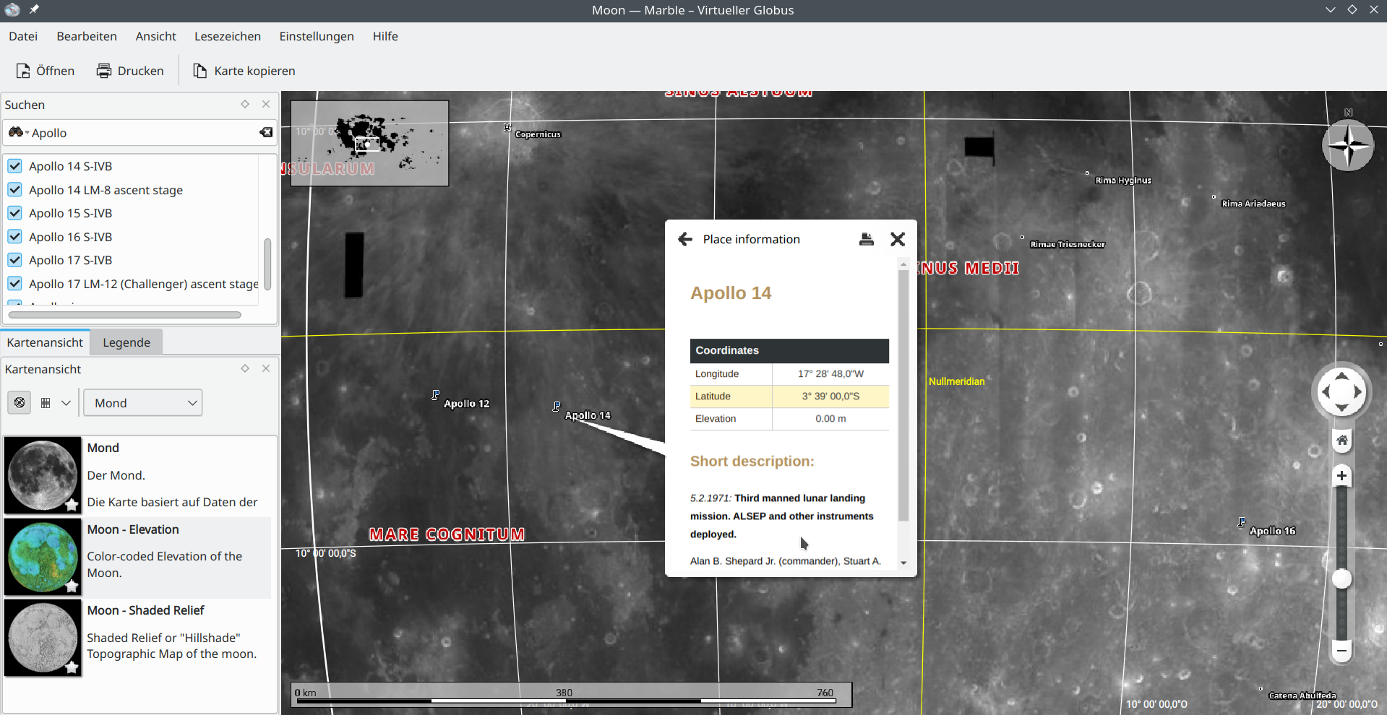Open the search binoculars options
The width and height of the screenshot is (1387, 715).
[x=18, y=132]
